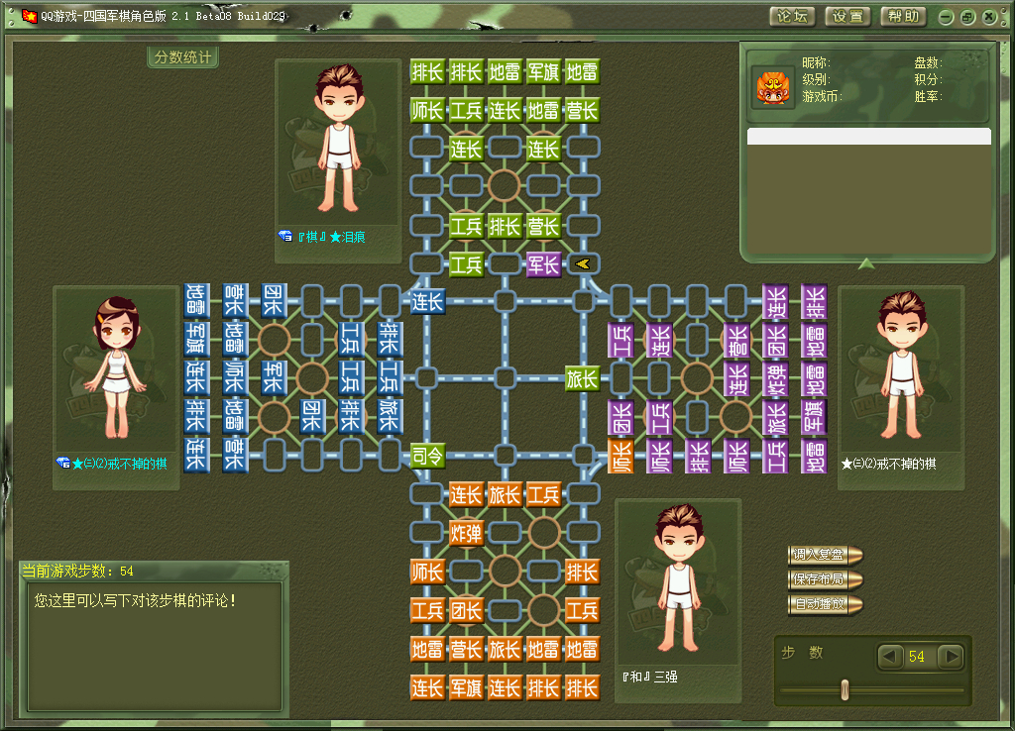Click the 调入复盘 load replay button
Image resolution: width=1015 pixels, height=731 pixels.
point(825,555)
